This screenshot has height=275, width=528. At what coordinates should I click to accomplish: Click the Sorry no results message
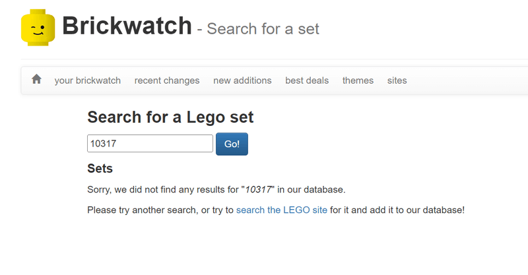coord(165,190)
